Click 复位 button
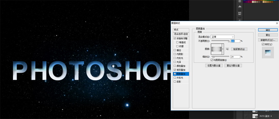This screenshot has height=119, width=279. [268, 35]
